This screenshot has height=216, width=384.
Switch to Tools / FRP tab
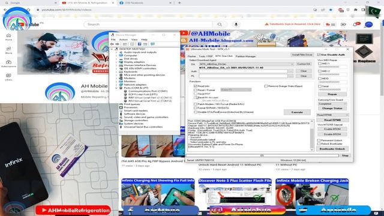pos(206,56)
